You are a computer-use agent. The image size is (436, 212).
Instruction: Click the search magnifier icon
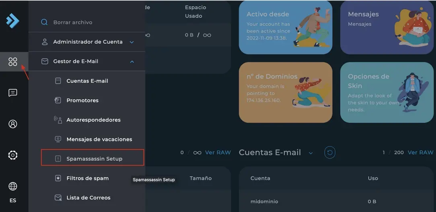(x=44, y=22)
